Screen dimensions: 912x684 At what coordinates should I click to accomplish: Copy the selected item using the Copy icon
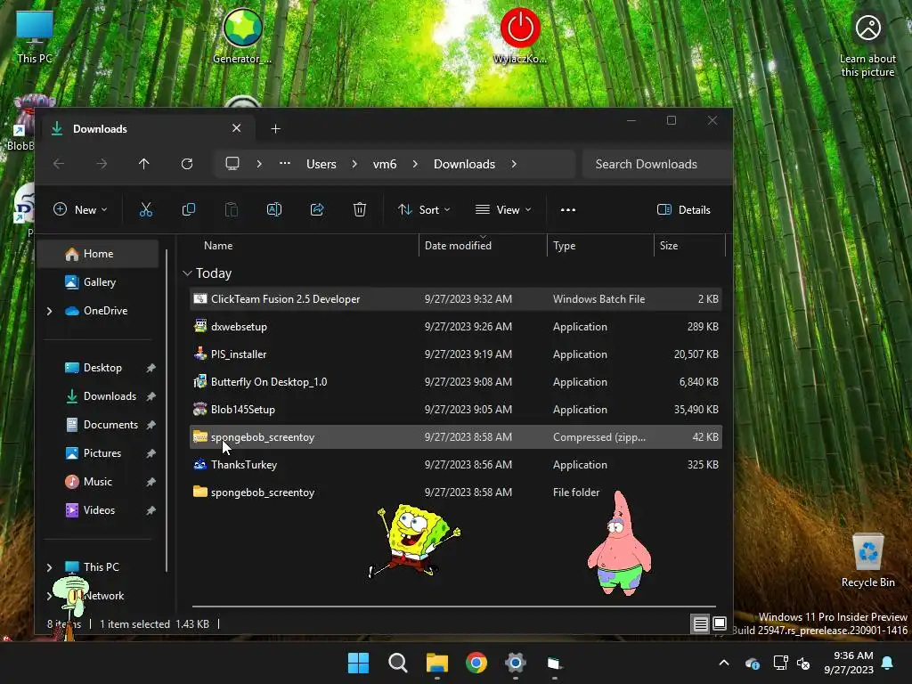pos(189,210)
